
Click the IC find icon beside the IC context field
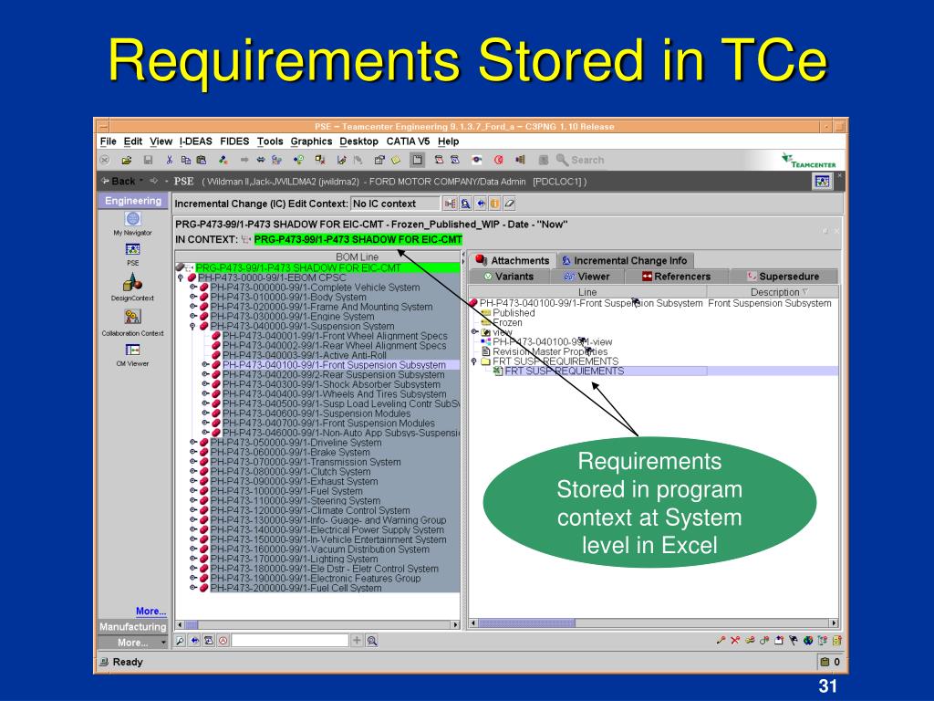point(465,204)
